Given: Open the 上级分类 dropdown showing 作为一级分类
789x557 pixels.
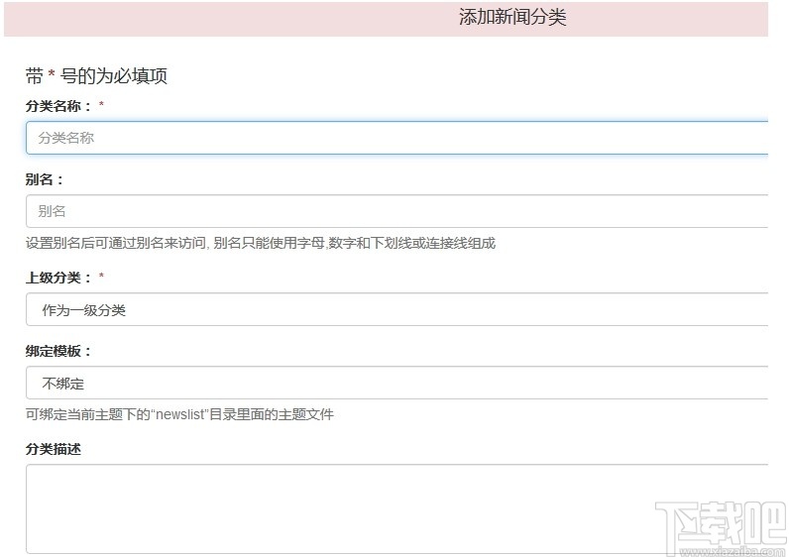Looking at the screenshot, I should pos(397,309).
